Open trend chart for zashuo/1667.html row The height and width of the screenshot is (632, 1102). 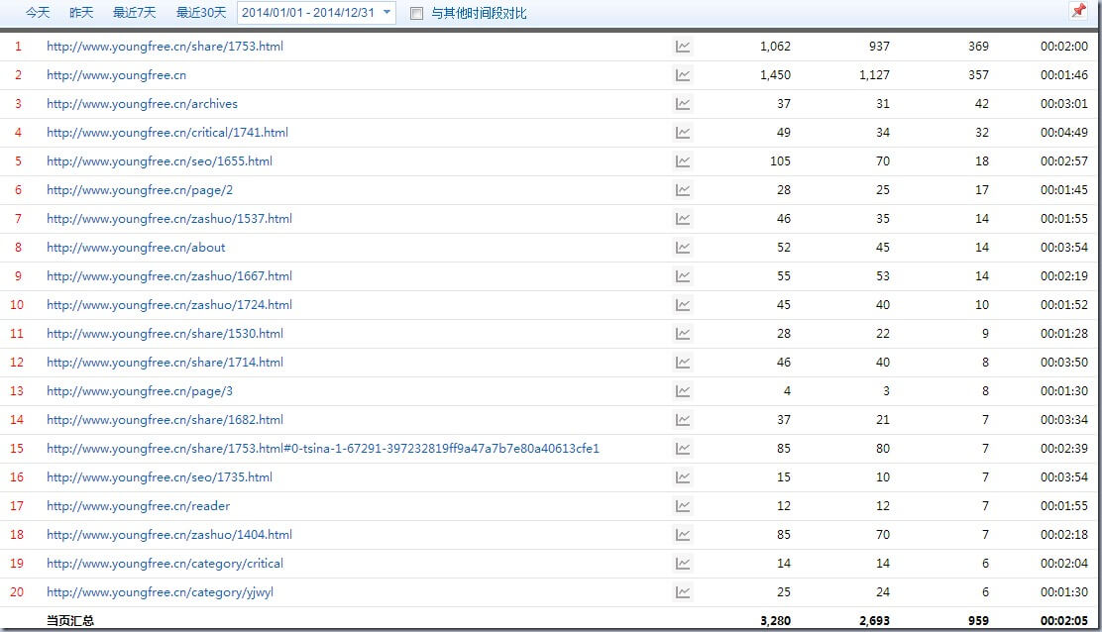pos(683,276)
